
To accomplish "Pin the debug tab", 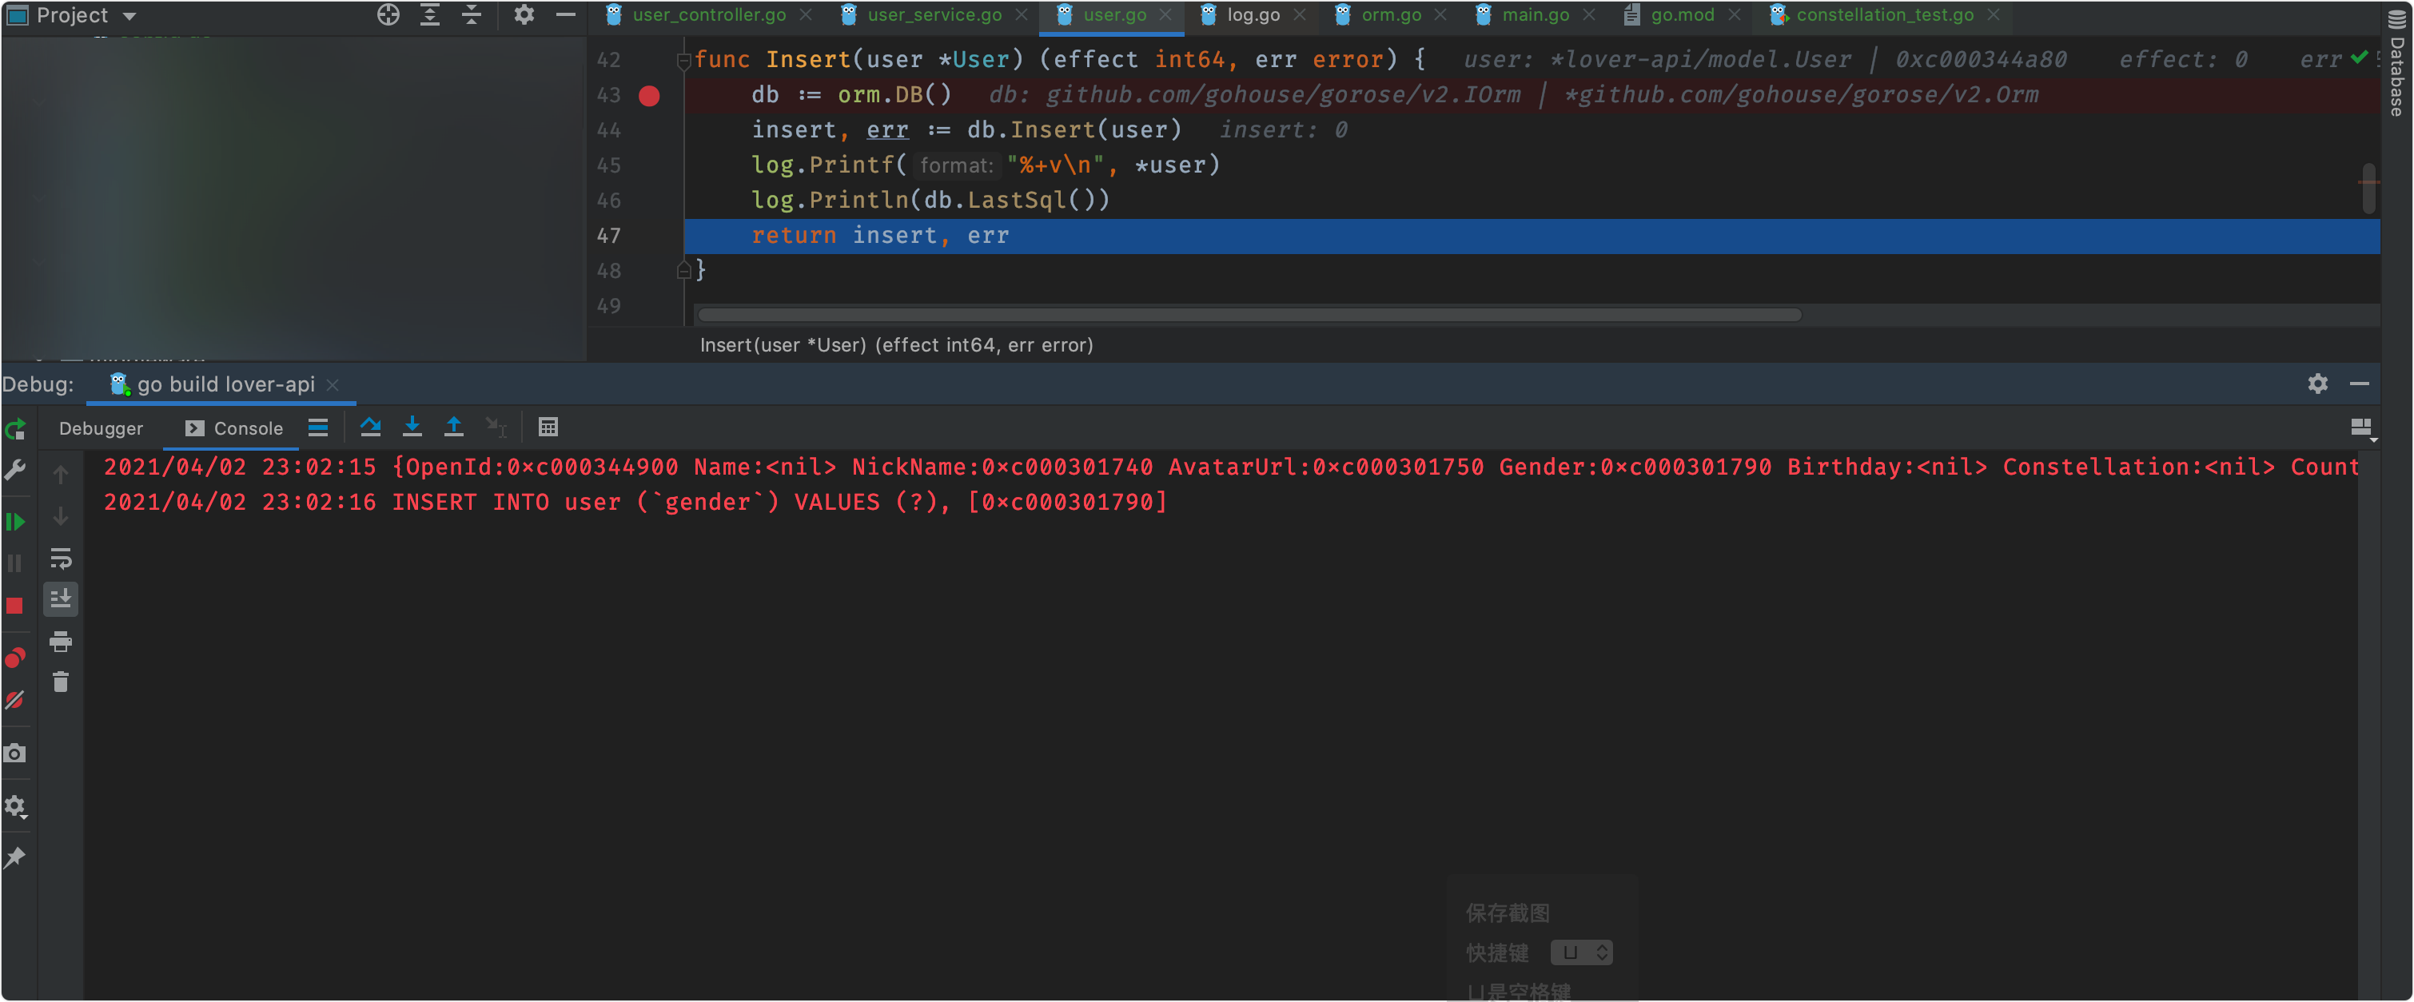I will pos(15,857).
